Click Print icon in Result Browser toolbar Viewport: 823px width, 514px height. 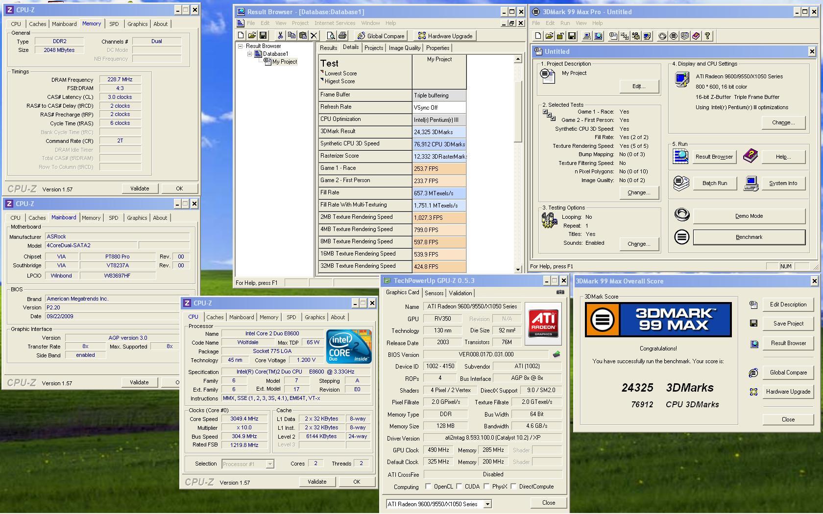[342, 35]
